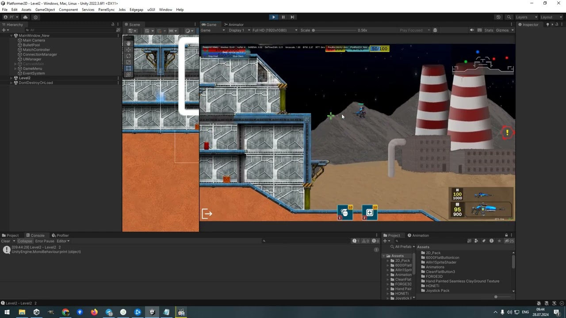Open the Undo History icon
Screen dimensions: 566x318
pyautogui.click(x=498, y=17)
